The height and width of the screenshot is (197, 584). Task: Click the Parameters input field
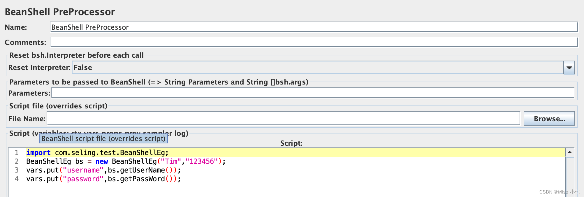coord(313,93)
